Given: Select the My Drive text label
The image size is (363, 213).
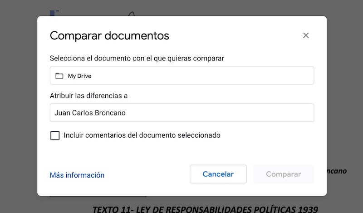Looking at the screenshot, I should (79, 76).
